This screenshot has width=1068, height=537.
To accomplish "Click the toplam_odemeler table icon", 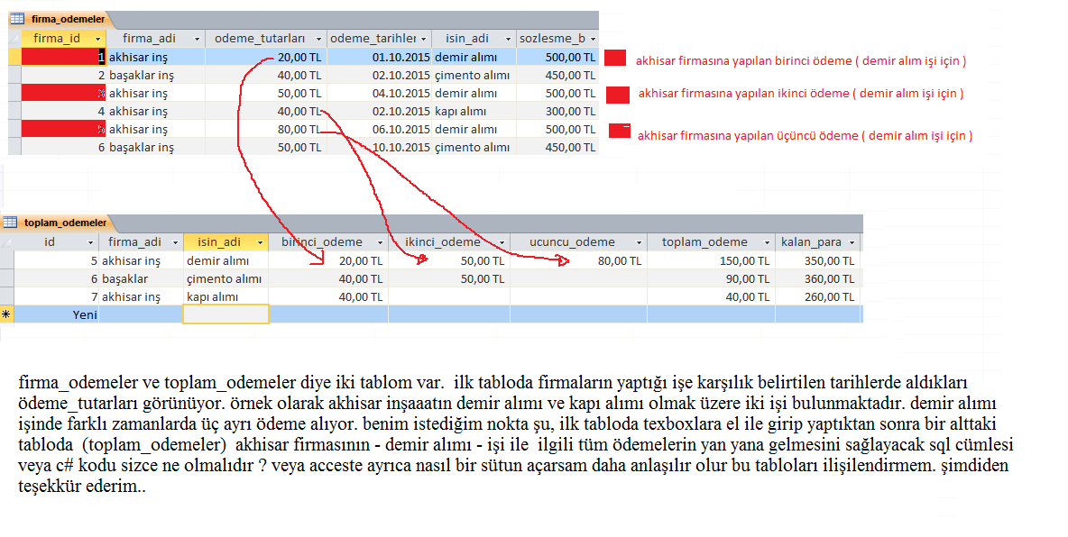I will [x=10, y=223].
